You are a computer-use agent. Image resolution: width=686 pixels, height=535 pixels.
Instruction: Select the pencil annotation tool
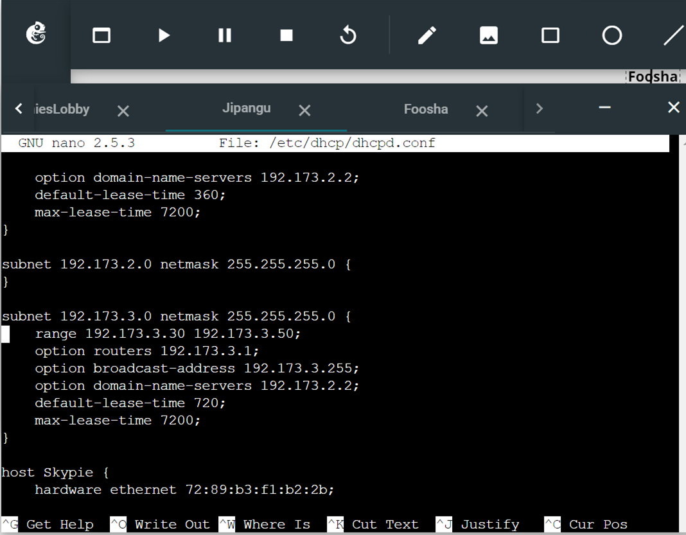click(x=427, y=35)
